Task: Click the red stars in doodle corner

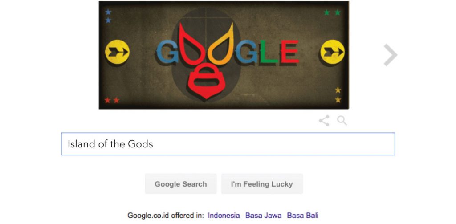Action: (x=112, y=100)
